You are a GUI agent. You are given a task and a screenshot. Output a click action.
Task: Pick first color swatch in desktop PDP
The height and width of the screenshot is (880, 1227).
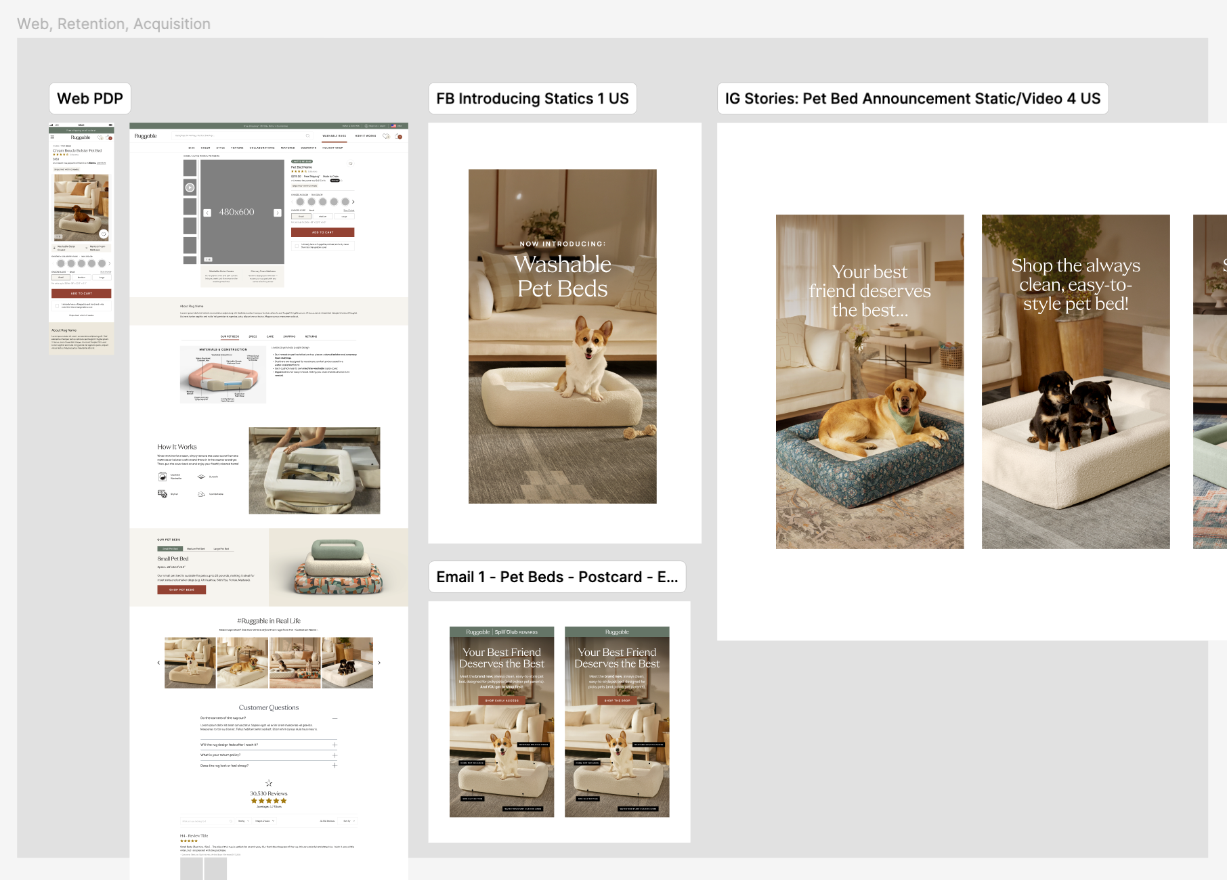(300, 202)
